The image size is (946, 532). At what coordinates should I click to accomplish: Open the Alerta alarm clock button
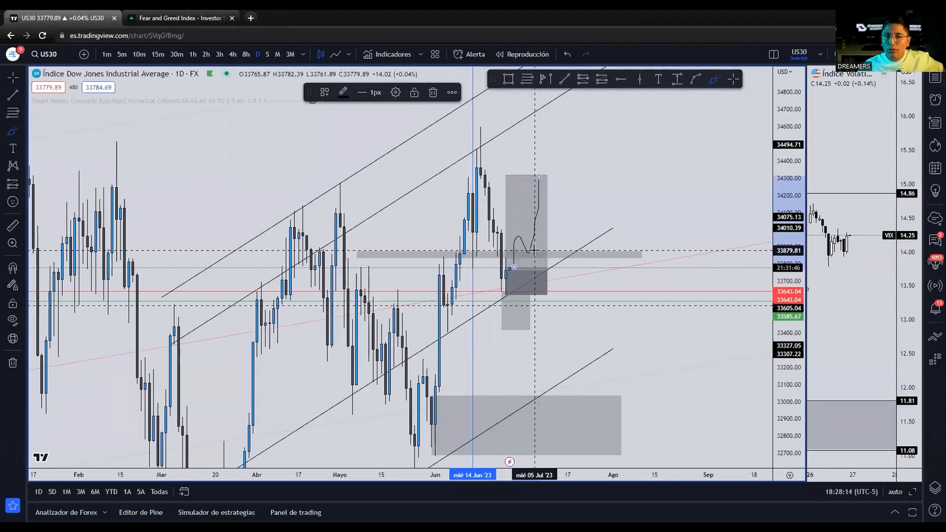[x=469, y=54]
